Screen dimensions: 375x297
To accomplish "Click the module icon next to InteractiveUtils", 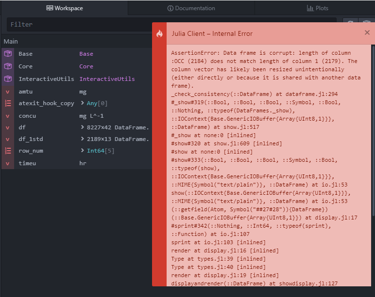I will pos(8,78).
